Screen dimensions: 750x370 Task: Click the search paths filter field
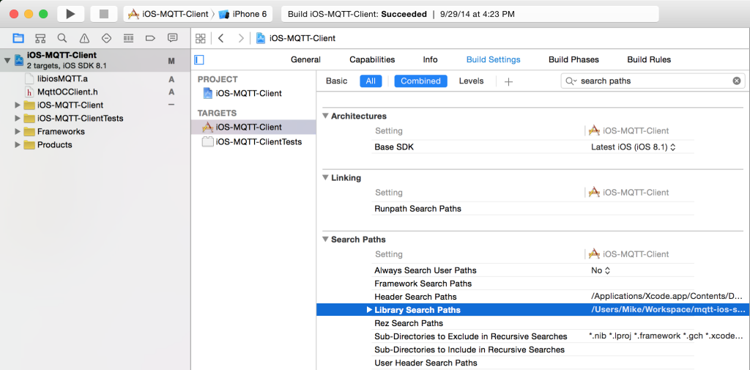[653, 81]
